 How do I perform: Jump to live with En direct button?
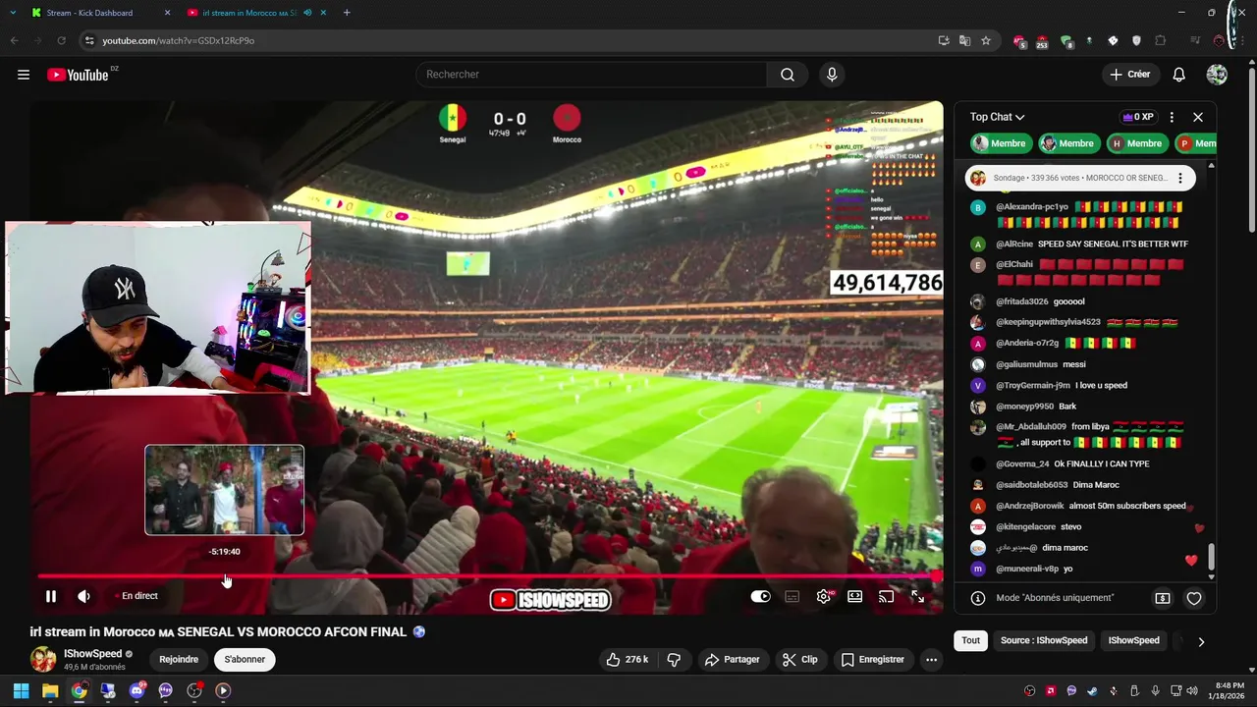point(136,596)
